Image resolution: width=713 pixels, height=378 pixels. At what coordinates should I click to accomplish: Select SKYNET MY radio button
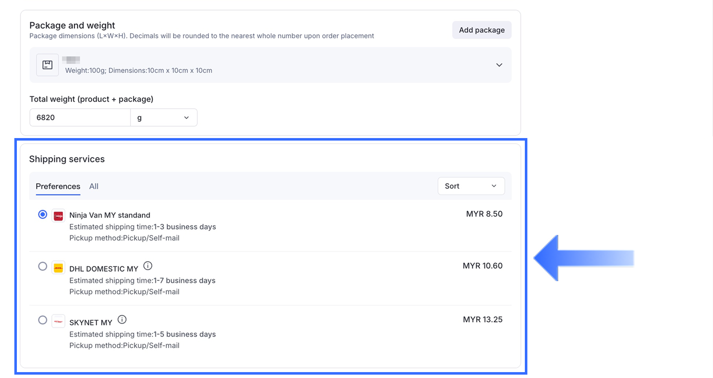coord(43,320)
